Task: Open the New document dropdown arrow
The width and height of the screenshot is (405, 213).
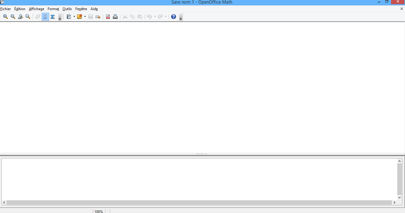Action: (x=74, y=17)
